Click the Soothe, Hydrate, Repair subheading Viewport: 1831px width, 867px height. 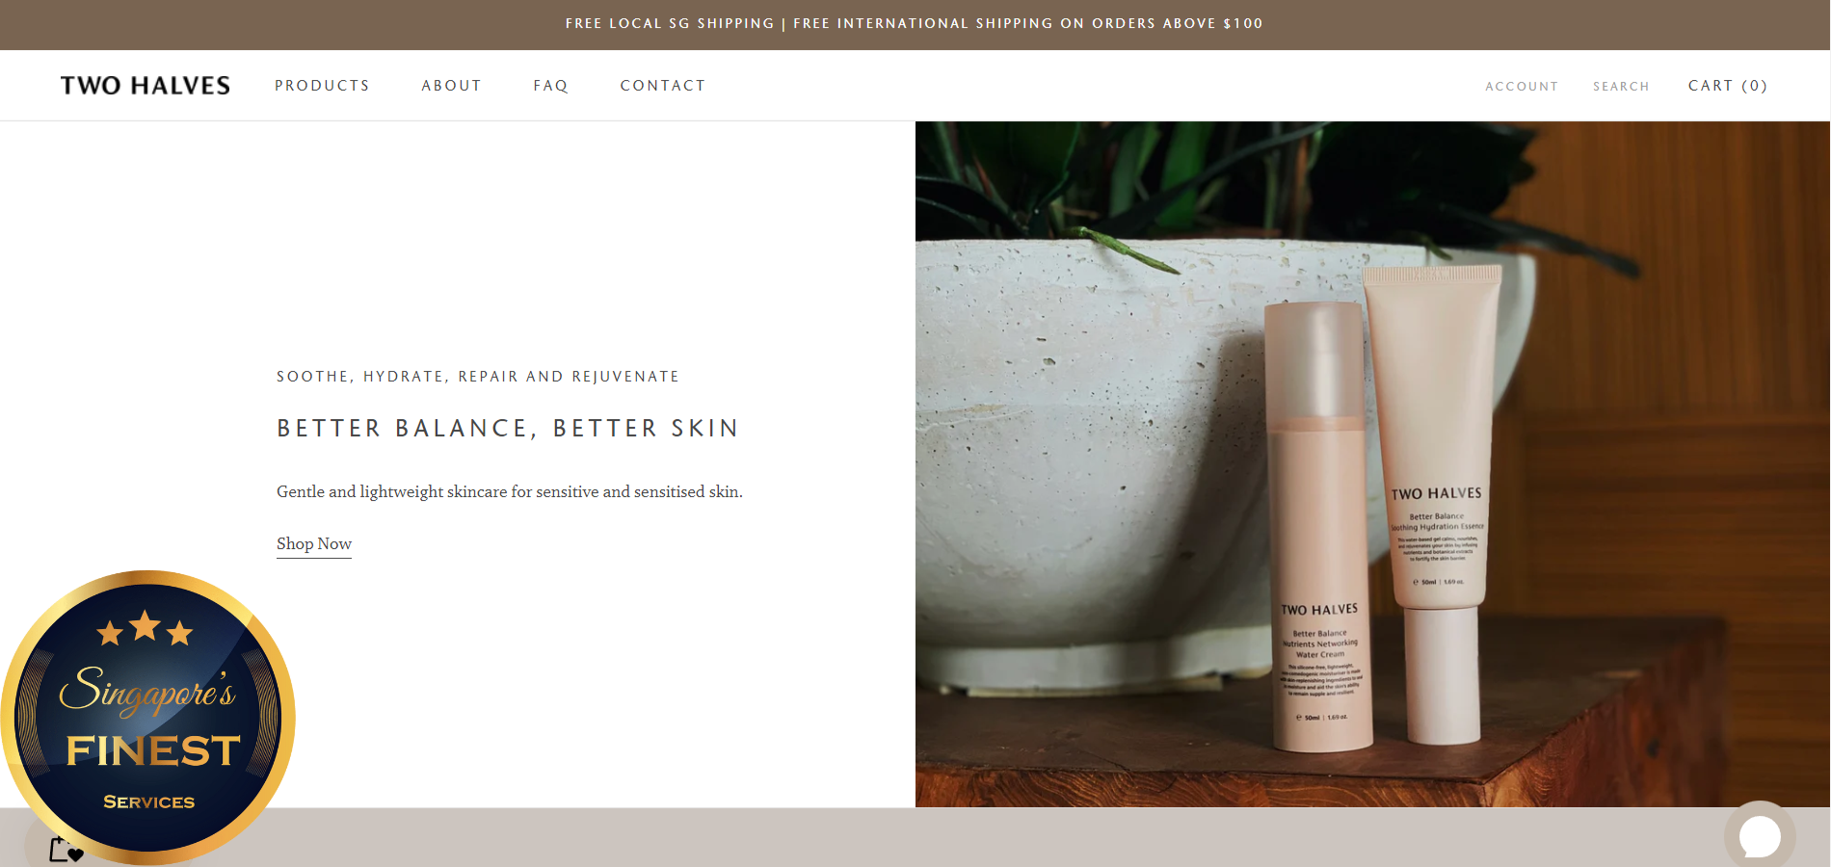478,377
